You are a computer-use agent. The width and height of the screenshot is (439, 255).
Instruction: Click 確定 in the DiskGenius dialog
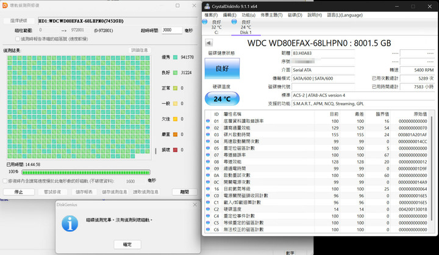(x=127, y=245)
